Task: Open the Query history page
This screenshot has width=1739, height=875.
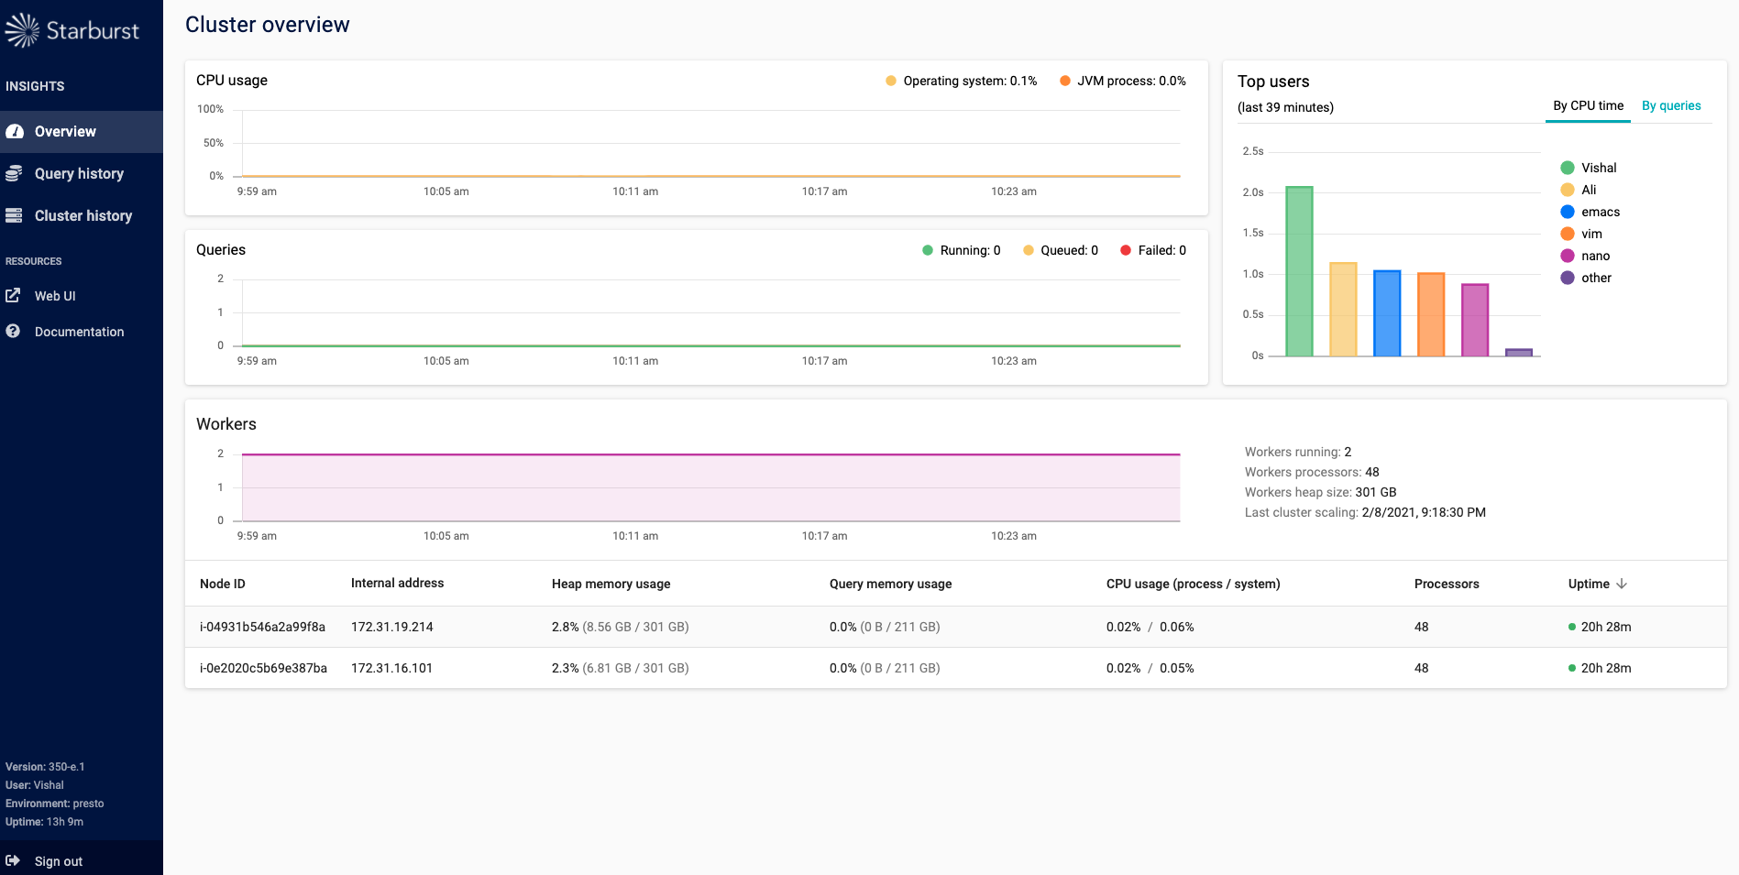Action: 79,174
